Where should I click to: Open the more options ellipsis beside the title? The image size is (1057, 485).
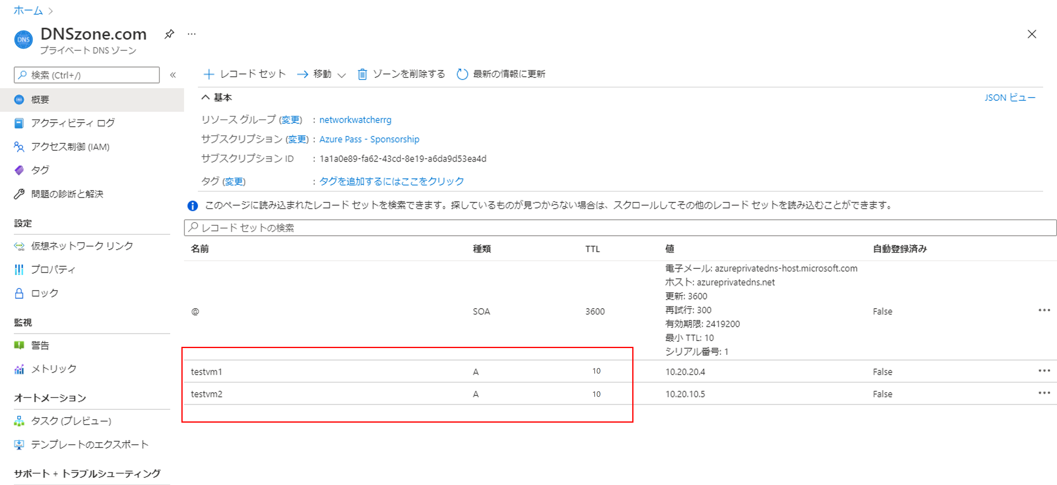point(191,34)
